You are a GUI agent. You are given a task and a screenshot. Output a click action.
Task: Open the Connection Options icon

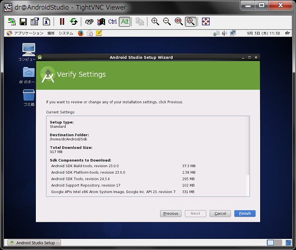[x=35, y=22]
